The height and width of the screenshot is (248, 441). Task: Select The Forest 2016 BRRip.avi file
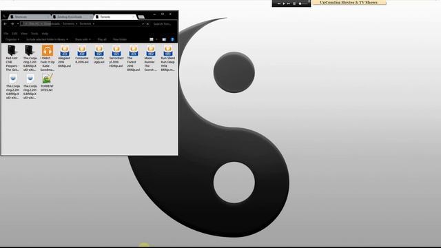pyautogui.click(x=133, y=58)
